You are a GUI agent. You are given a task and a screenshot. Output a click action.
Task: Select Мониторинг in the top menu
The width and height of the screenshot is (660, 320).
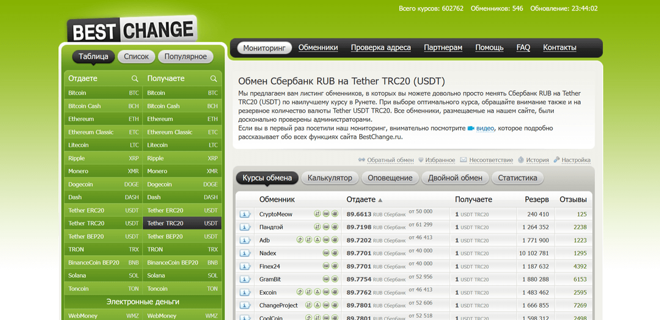265,48
